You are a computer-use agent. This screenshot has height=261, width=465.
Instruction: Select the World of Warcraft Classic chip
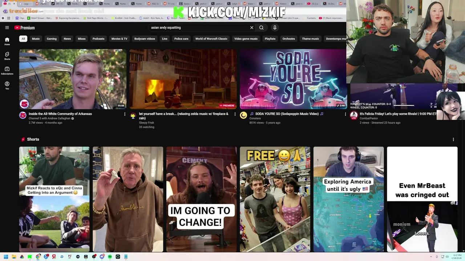click(211, 39)
